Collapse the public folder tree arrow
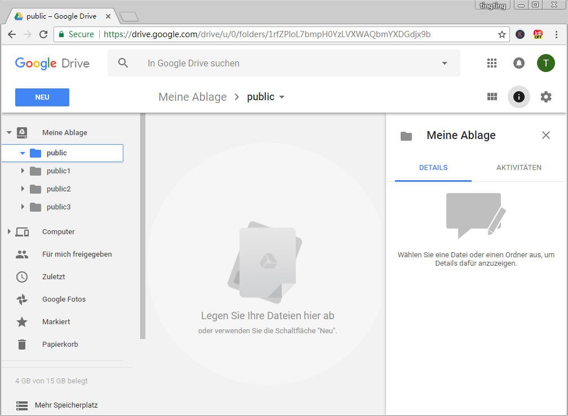568x416 pixels. (23, 153)
